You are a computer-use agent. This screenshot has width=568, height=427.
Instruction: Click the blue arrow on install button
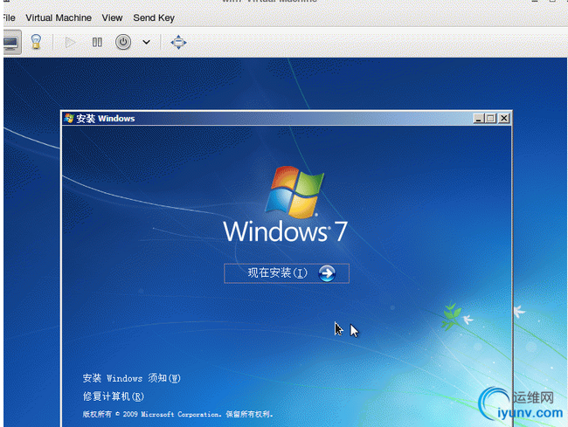(x=327, y=273)
